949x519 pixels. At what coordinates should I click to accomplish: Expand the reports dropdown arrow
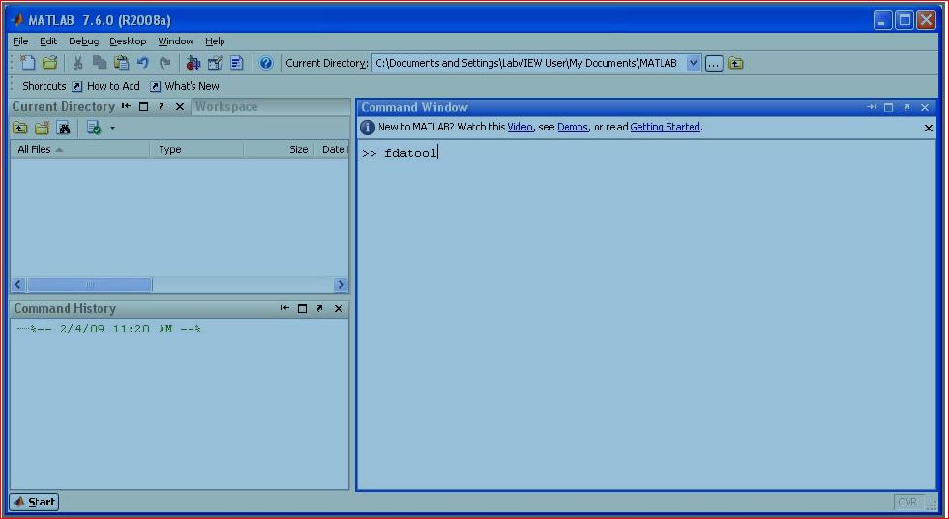(x=112, y=129)
